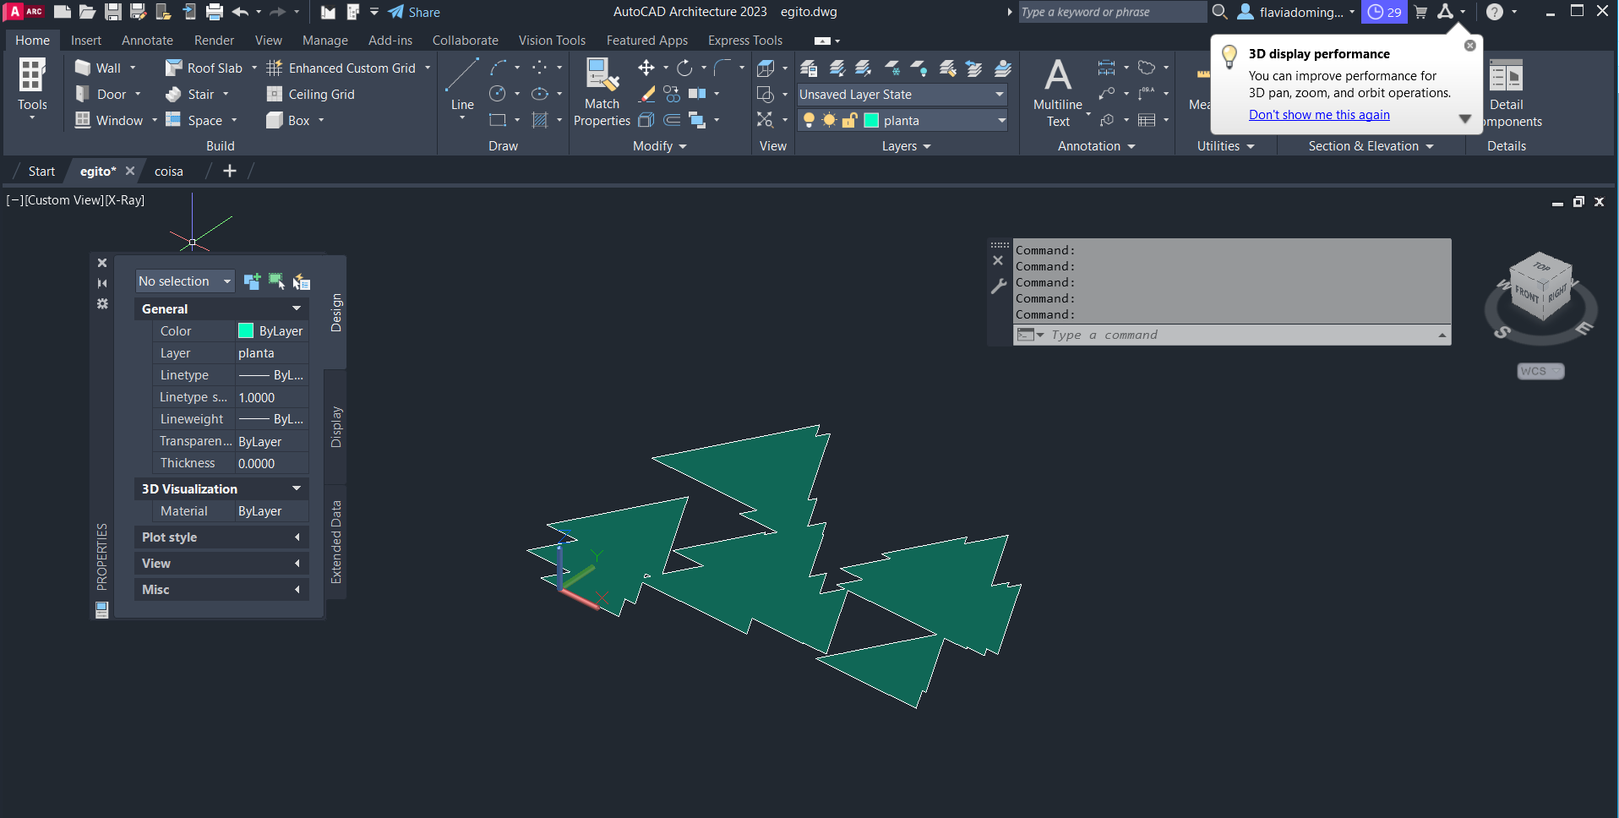Open the Multiline Text annotation tool
The image size is (1619, 818).
(1057, 91)
